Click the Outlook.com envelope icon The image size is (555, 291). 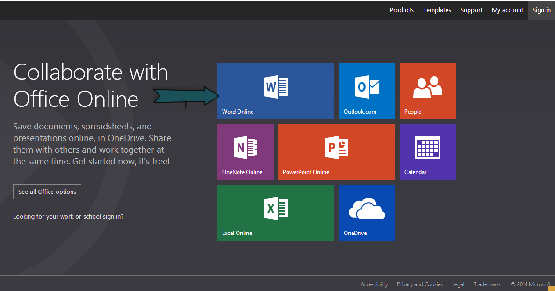coord(367,87)
